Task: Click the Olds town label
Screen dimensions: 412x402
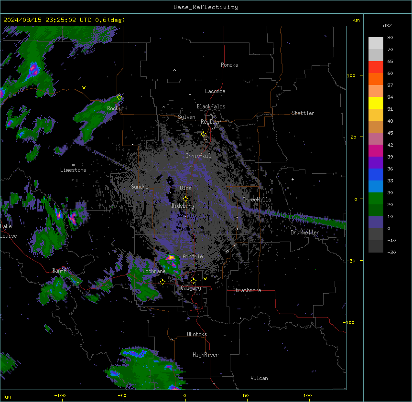Action: [185, 188]
